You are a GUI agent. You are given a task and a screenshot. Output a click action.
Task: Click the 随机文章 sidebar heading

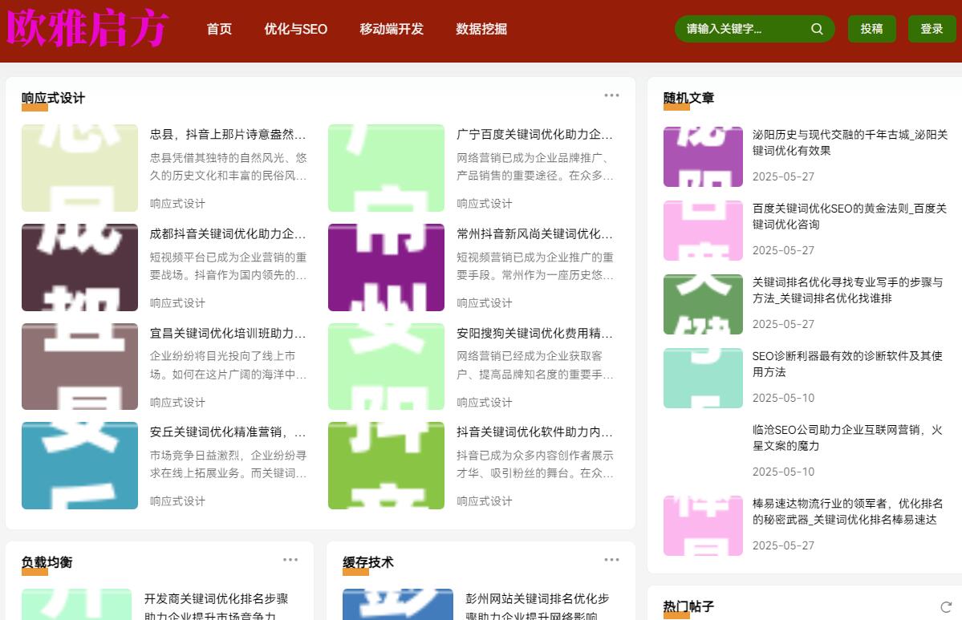coord(689,98)
